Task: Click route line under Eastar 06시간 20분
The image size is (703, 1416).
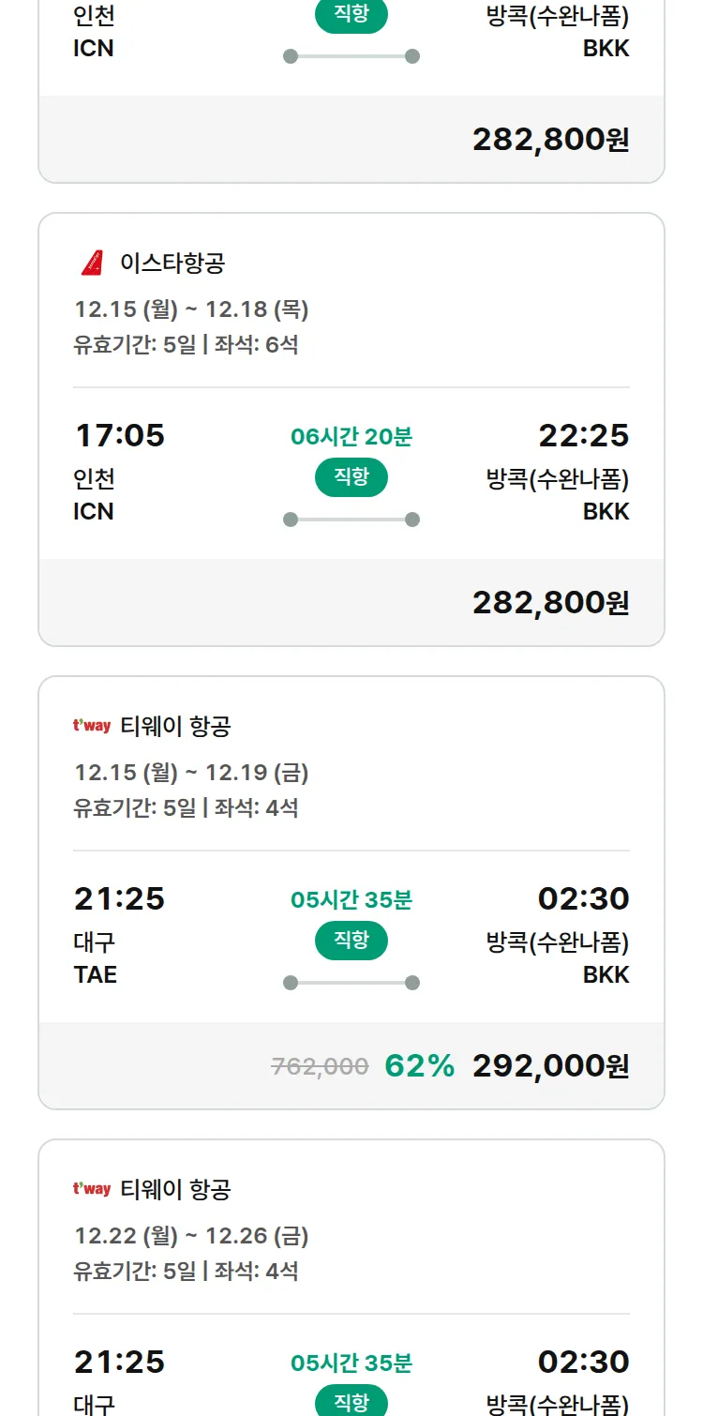Action: [x=351, y=520]
